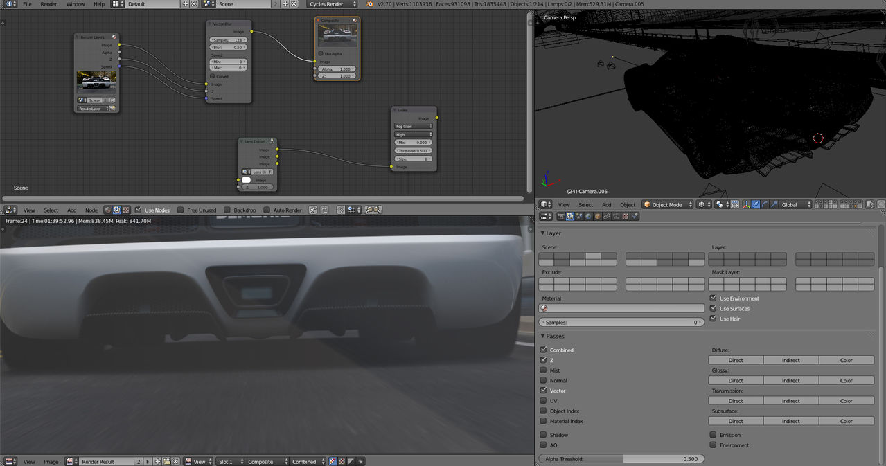Screen dimensions: 886x466
Task: Open the File menu
Action: (x=28, y=4)
